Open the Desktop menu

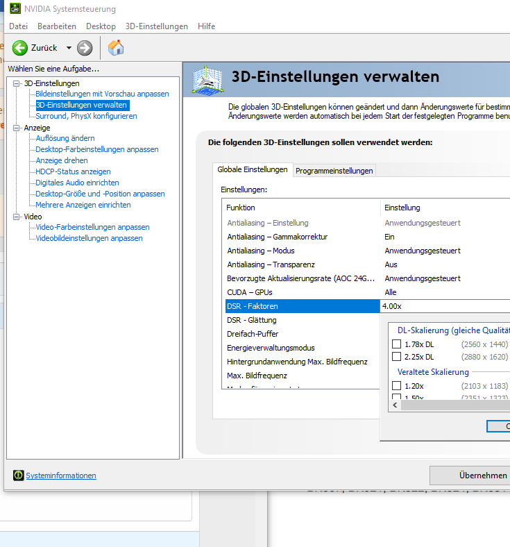point(101,26)
